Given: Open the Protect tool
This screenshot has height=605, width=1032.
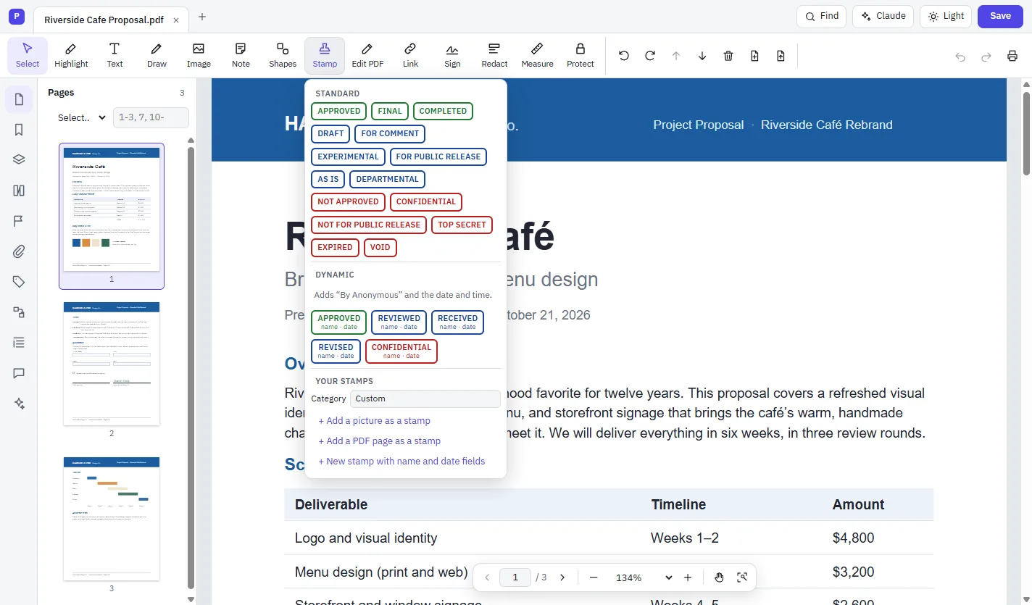Looking at the screenshot, I should (x=580, y=56).
